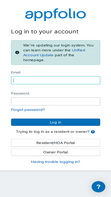
Task: Click the info icon in the login notice
Action: click(17, 53)
